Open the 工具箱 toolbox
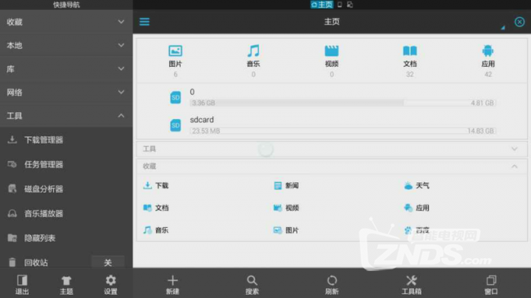This screenshot has height=298, width=531. pyautogui.click(x=412, y=284)
